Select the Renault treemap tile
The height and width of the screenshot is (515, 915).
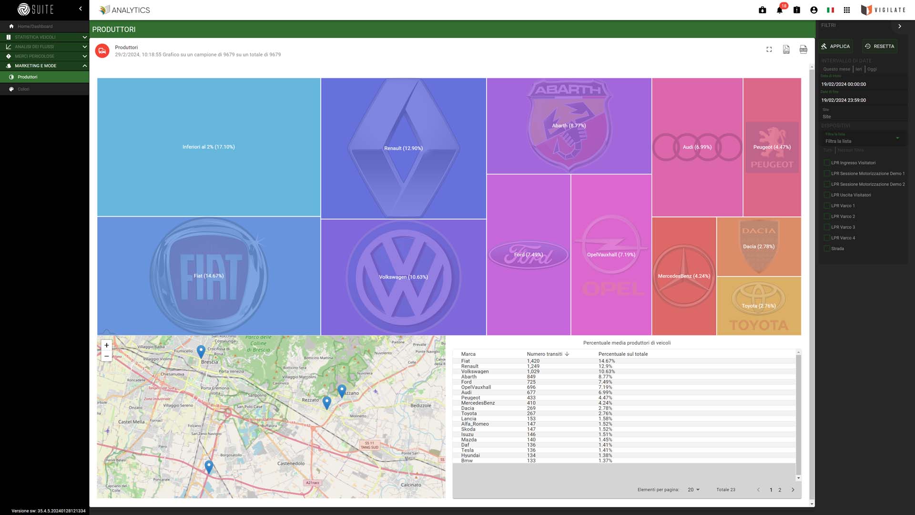404,148
